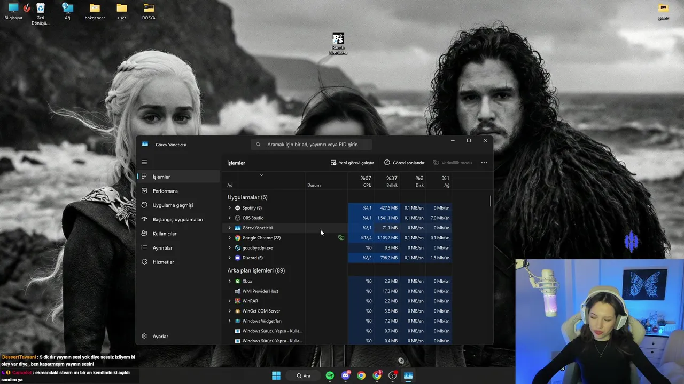Open the İşlemler page in sidebar
Image resolution: width=684 pixels, height=384 pixels.
point(178,177)
